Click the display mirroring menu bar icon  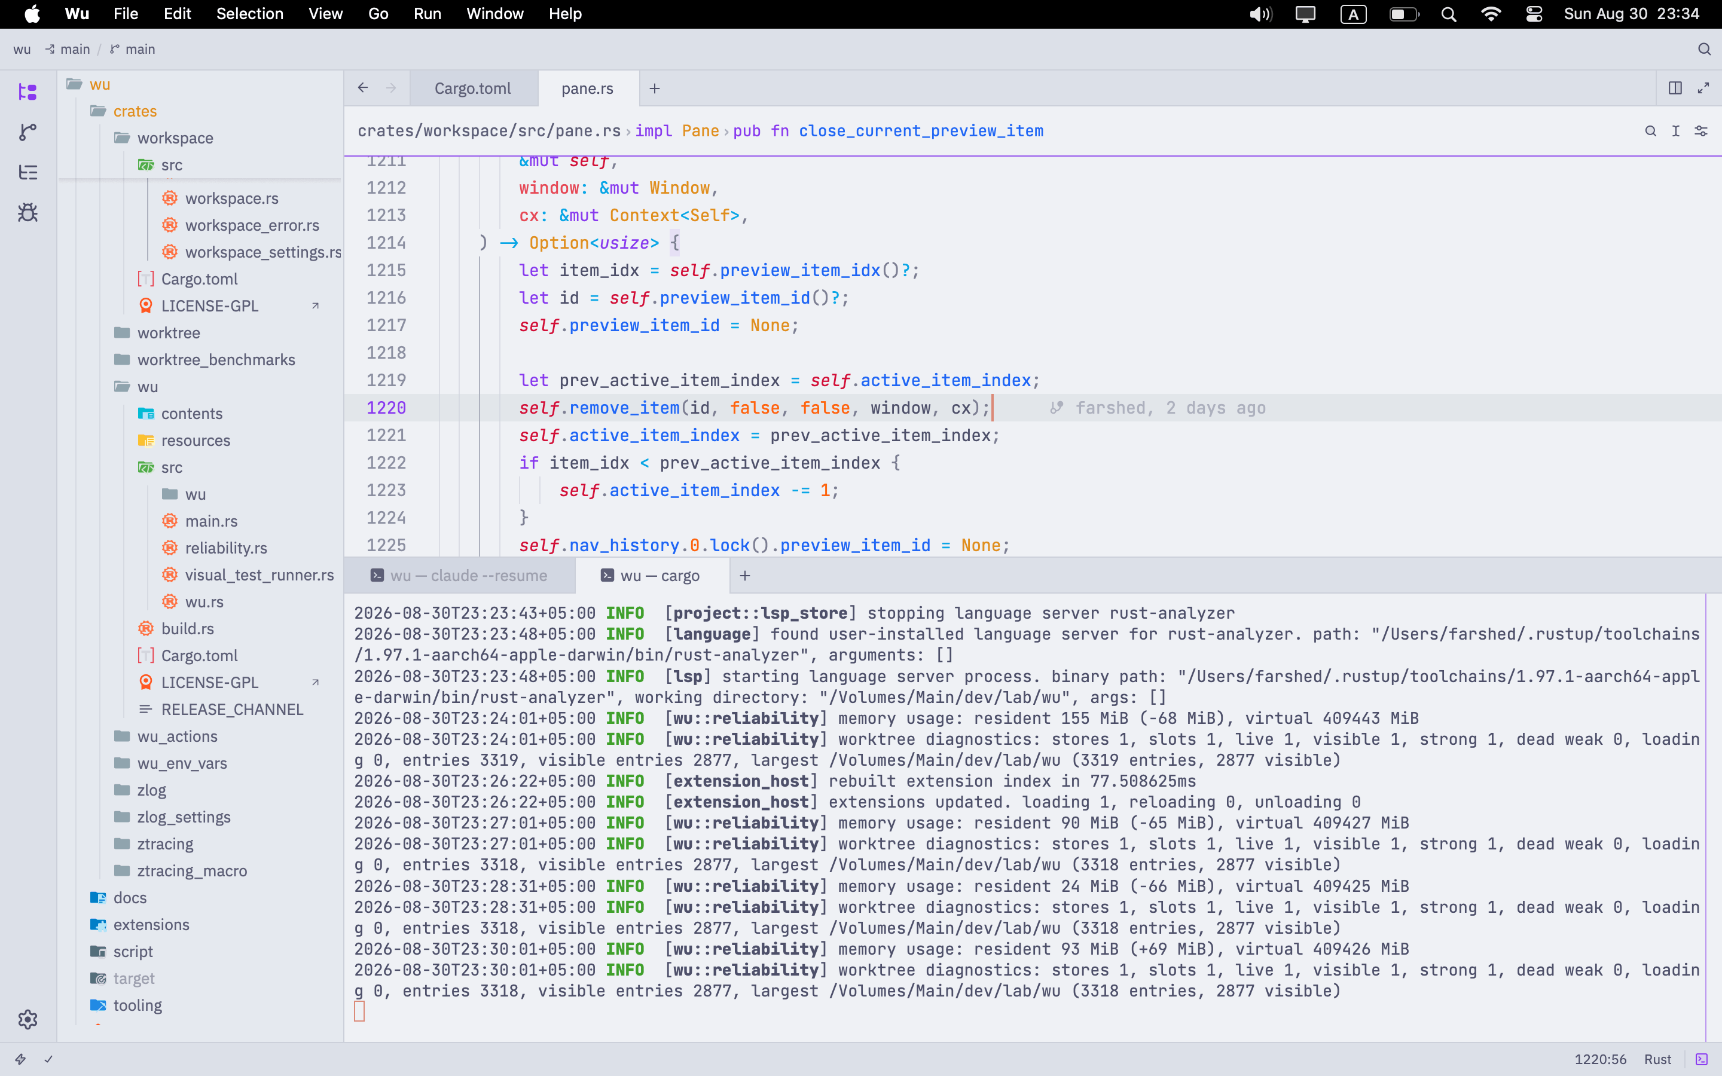(1306, 14)
